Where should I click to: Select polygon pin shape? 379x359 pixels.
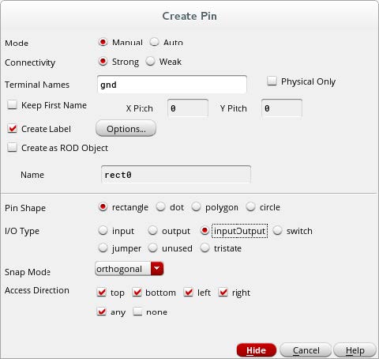(x=196, y=207)
